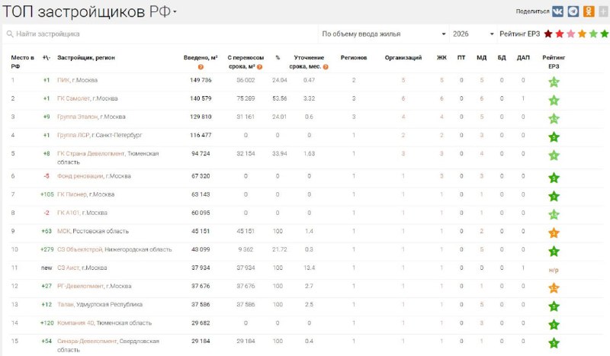This screenshot has height=356, width=610.
Task: Share on Odnoklassniki orange icon
Action: pos(589,11)
